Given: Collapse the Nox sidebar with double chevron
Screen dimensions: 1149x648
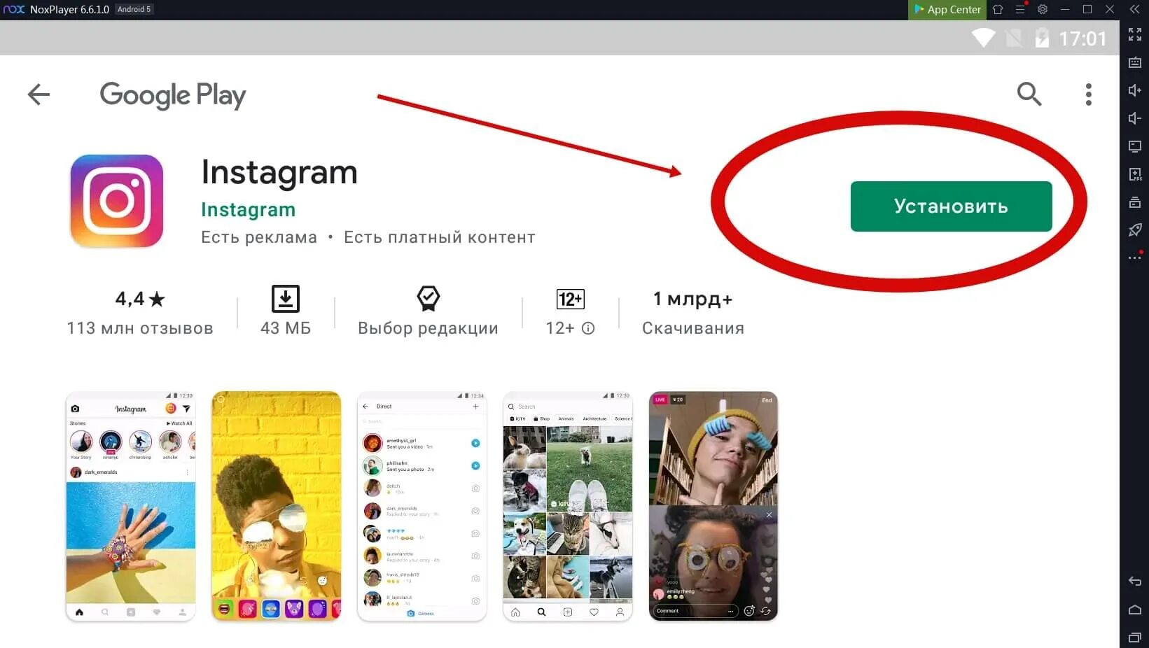Looking at the screenshot, I should (x=1134, y=10).
